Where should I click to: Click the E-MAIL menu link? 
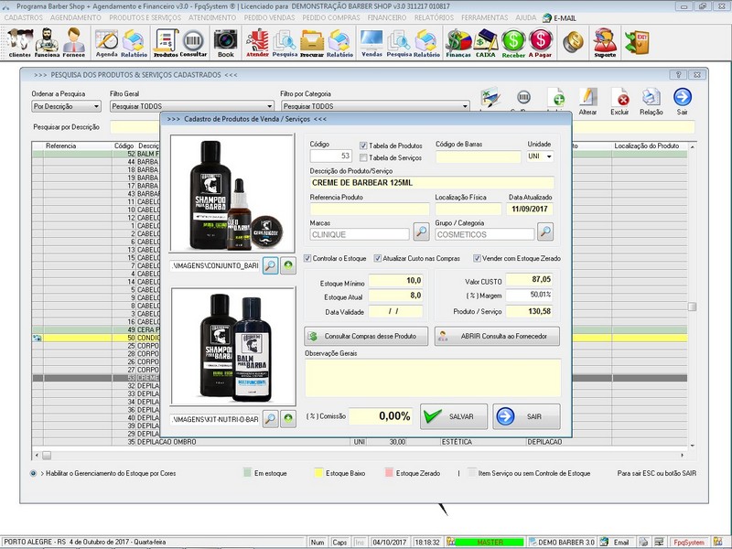(x=559, y=18)
